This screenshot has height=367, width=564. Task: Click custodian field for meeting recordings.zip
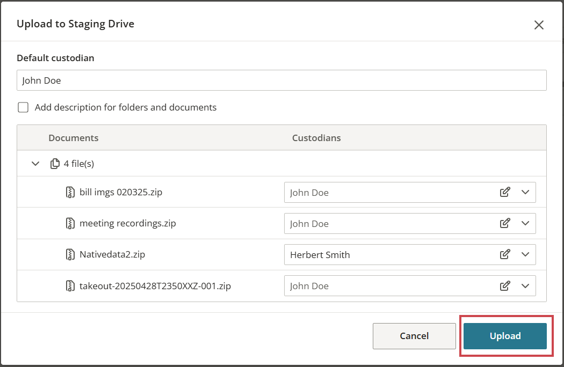pyautogui.click(x=410, y=223)
